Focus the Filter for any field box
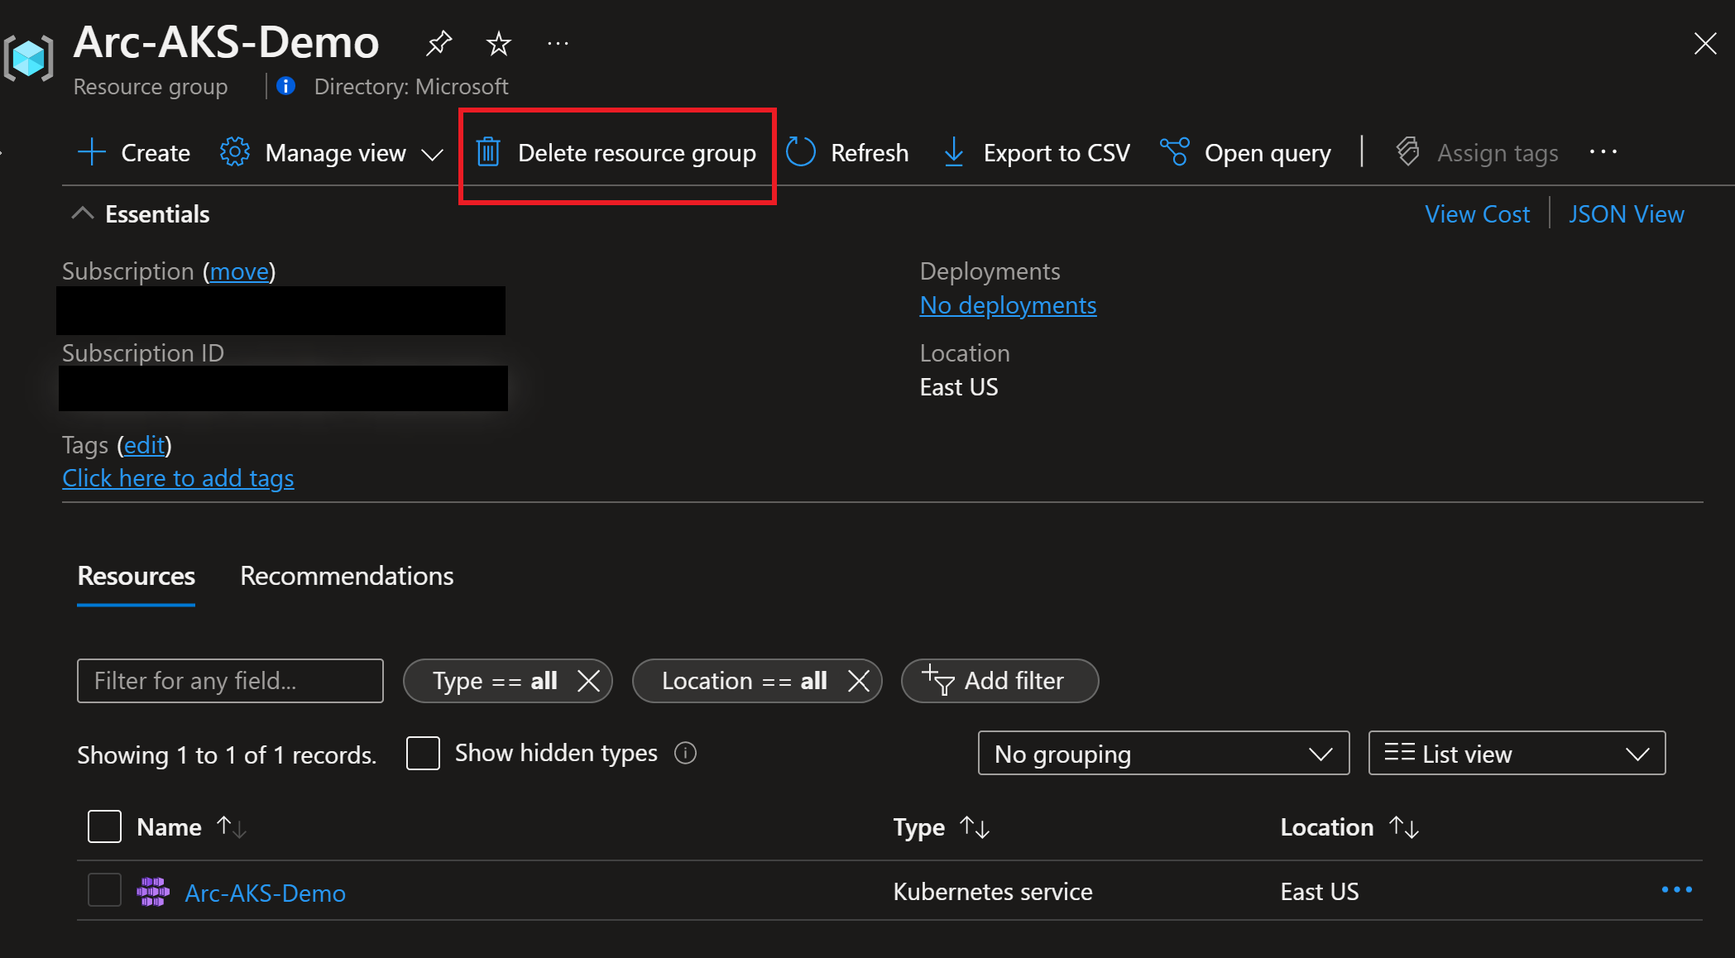 point(230,681)
